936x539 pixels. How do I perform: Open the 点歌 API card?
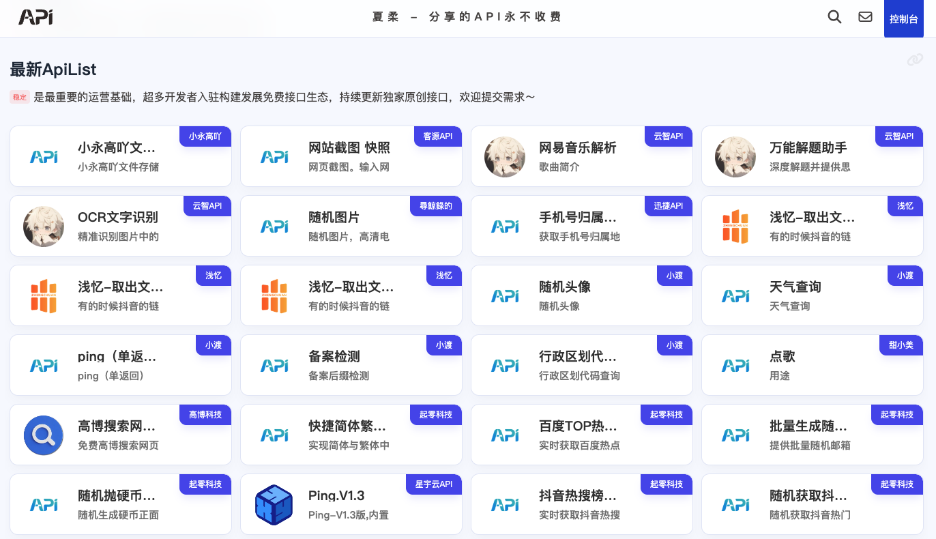[812, 366]
